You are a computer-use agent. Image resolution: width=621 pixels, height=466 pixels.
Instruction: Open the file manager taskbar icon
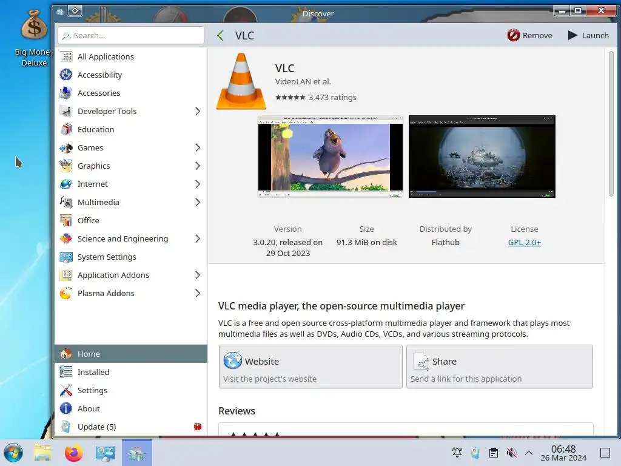43,453
